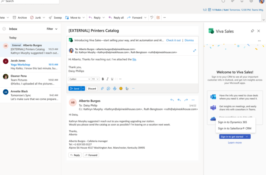Screen dimensions: 266x175
Task: Open the Settings gear icon
Action: tap(251, 1)
